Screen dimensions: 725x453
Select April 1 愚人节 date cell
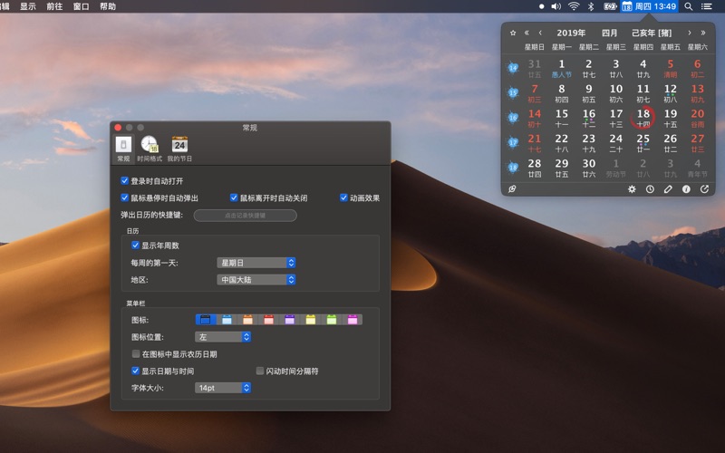tap(561, 68)
